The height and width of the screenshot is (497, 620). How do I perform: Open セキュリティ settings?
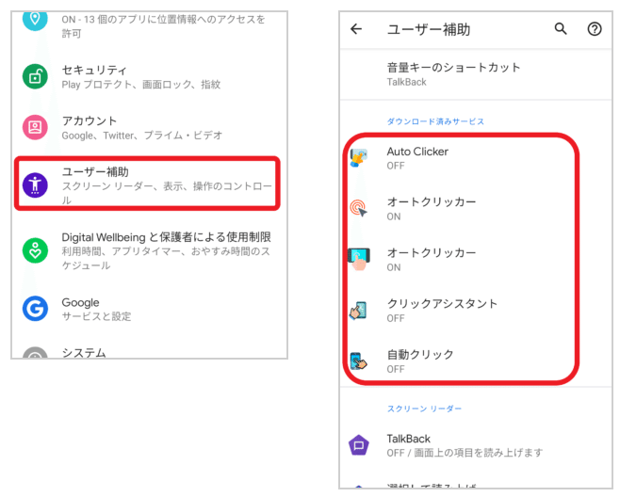coord(149,76)
